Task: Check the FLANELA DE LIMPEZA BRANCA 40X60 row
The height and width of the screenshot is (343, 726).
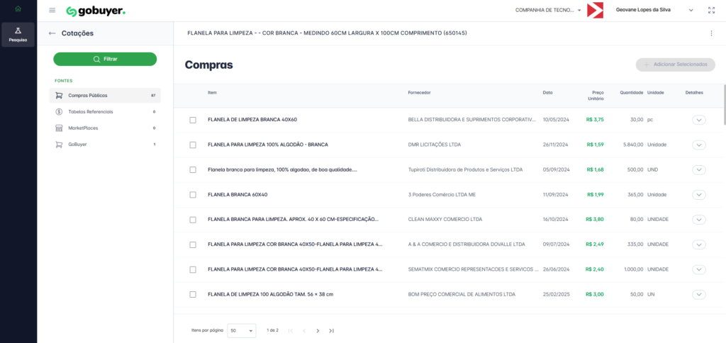Action: point(193,120)
